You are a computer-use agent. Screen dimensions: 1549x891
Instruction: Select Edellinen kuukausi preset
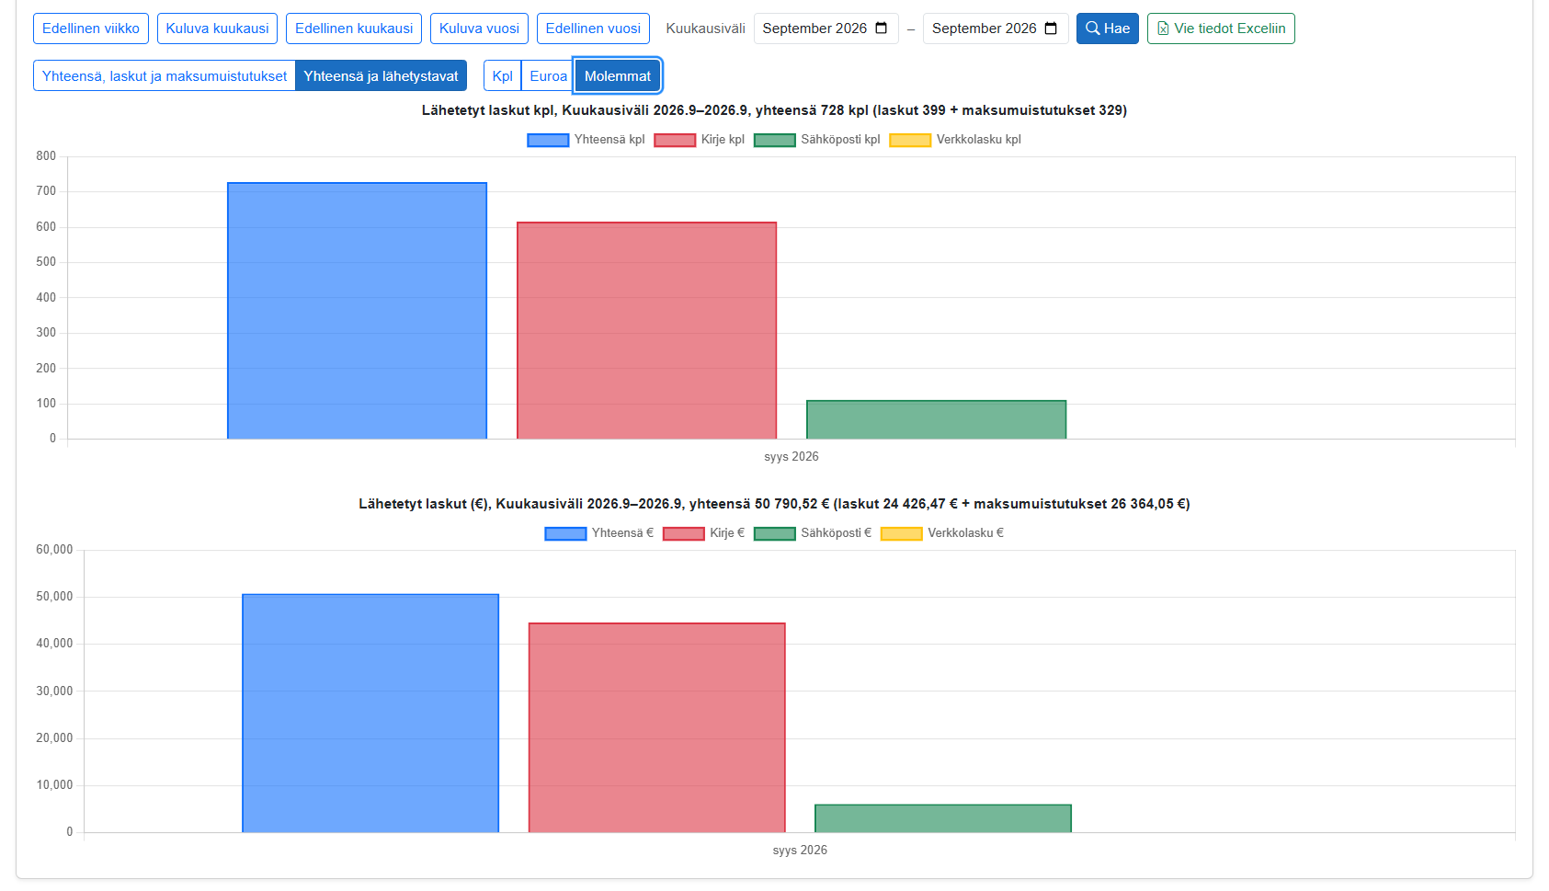point(354,29)
